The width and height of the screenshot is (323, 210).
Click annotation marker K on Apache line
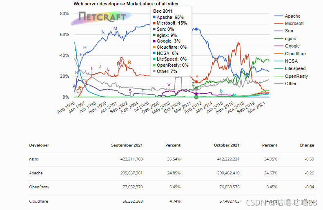pos(103,32)
